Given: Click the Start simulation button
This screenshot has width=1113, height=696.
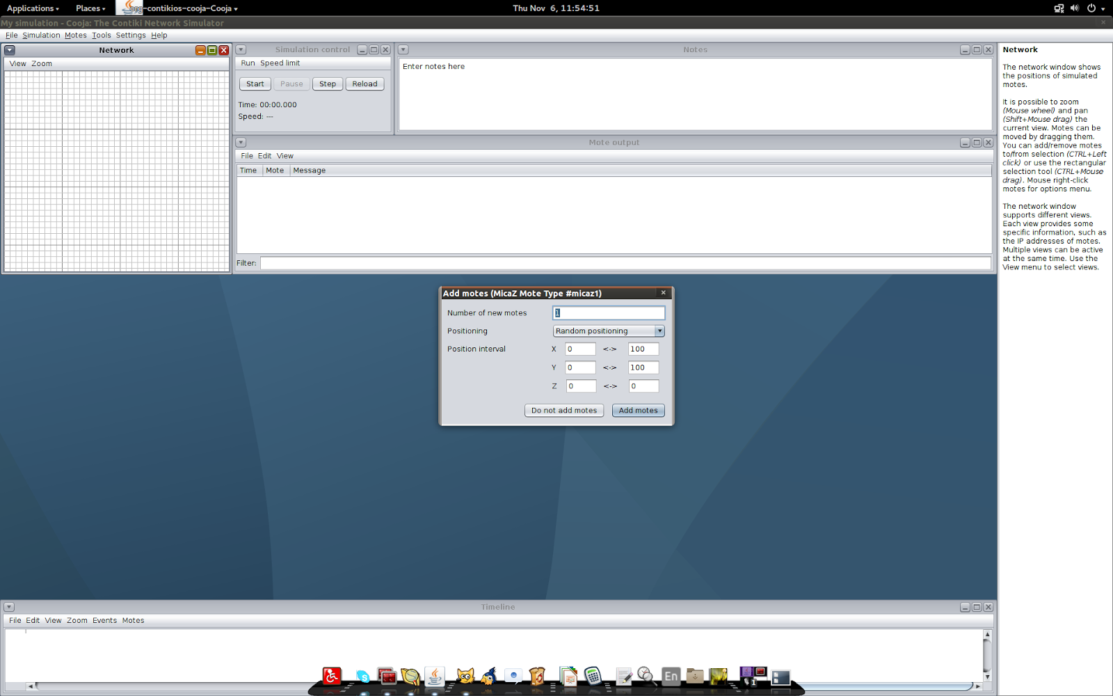Looking at the screenshot, I should (x=255, y=84).
